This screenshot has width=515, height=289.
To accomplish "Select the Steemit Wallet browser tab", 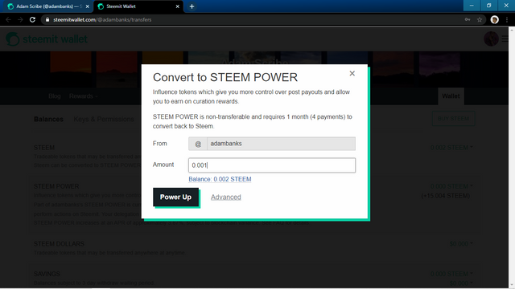I will click(x=138, y=6).
